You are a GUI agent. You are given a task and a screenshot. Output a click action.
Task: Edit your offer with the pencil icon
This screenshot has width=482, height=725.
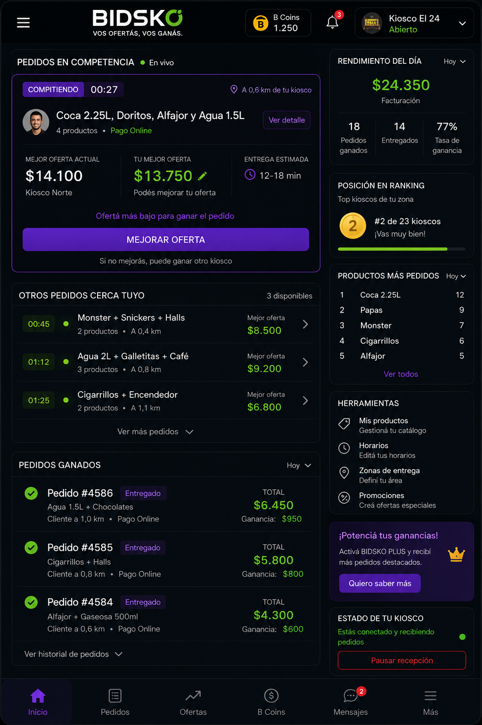(x=203, y=176)
